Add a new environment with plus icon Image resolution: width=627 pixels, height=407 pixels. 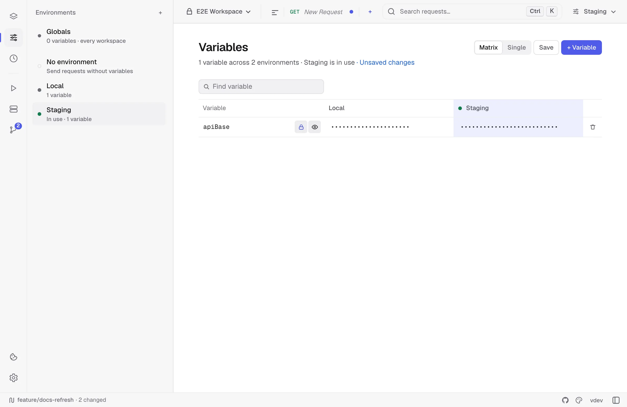160,13
